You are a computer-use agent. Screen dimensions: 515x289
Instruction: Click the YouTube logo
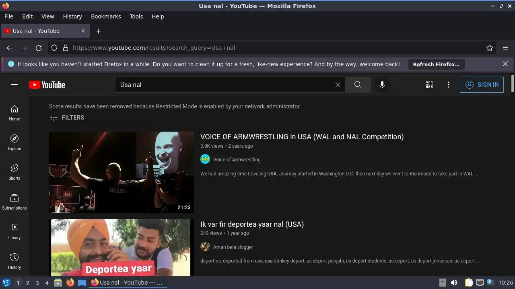pyautogui.click(x=47, y=85)
